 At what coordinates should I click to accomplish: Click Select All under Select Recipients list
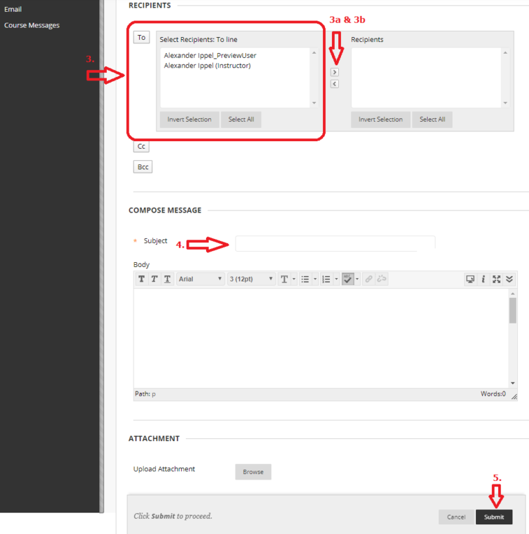(241, 120)
